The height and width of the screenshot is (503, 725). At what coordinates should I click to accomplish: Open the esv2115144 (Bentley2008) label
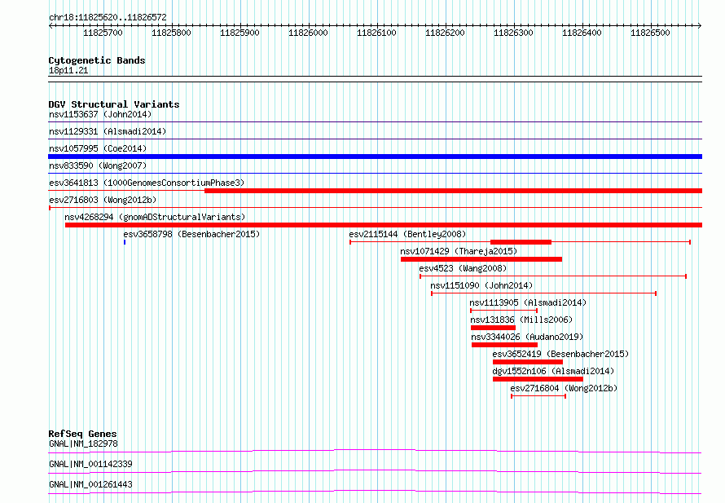(407, 234)
